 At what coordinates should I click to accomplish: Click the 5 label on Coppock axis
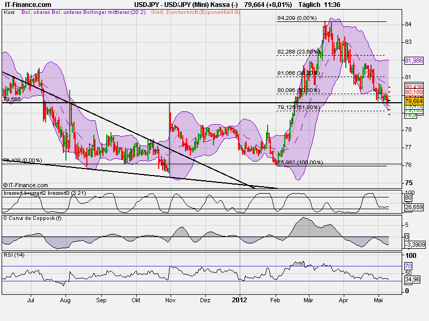click(406, 225)
